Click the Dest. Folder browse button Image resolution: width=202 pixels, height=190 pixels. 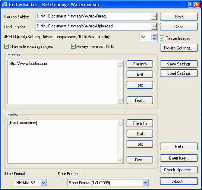pos(154,27)
